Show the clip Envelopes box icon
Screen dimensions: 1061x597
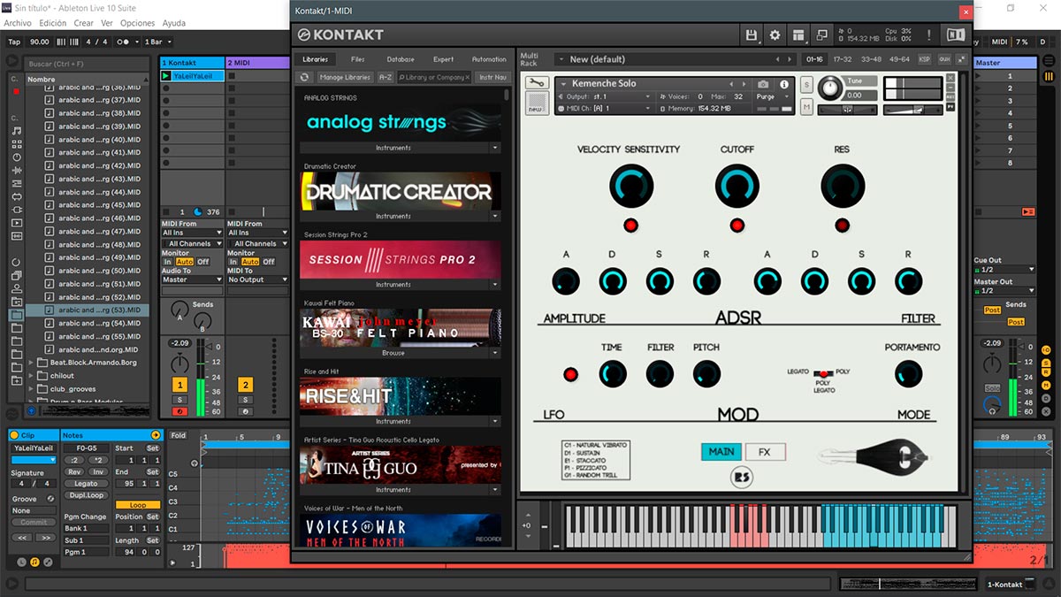point(48,562)
